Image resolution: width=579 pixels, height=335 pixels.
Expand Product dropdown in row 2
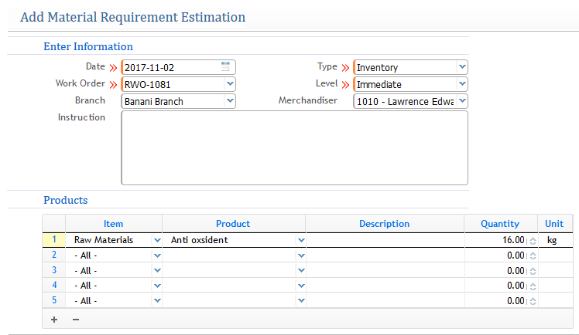[301, 255]
